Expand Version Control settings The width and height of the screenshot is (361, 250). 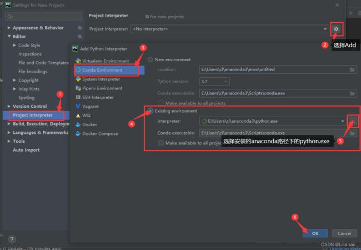coord(9,106)
